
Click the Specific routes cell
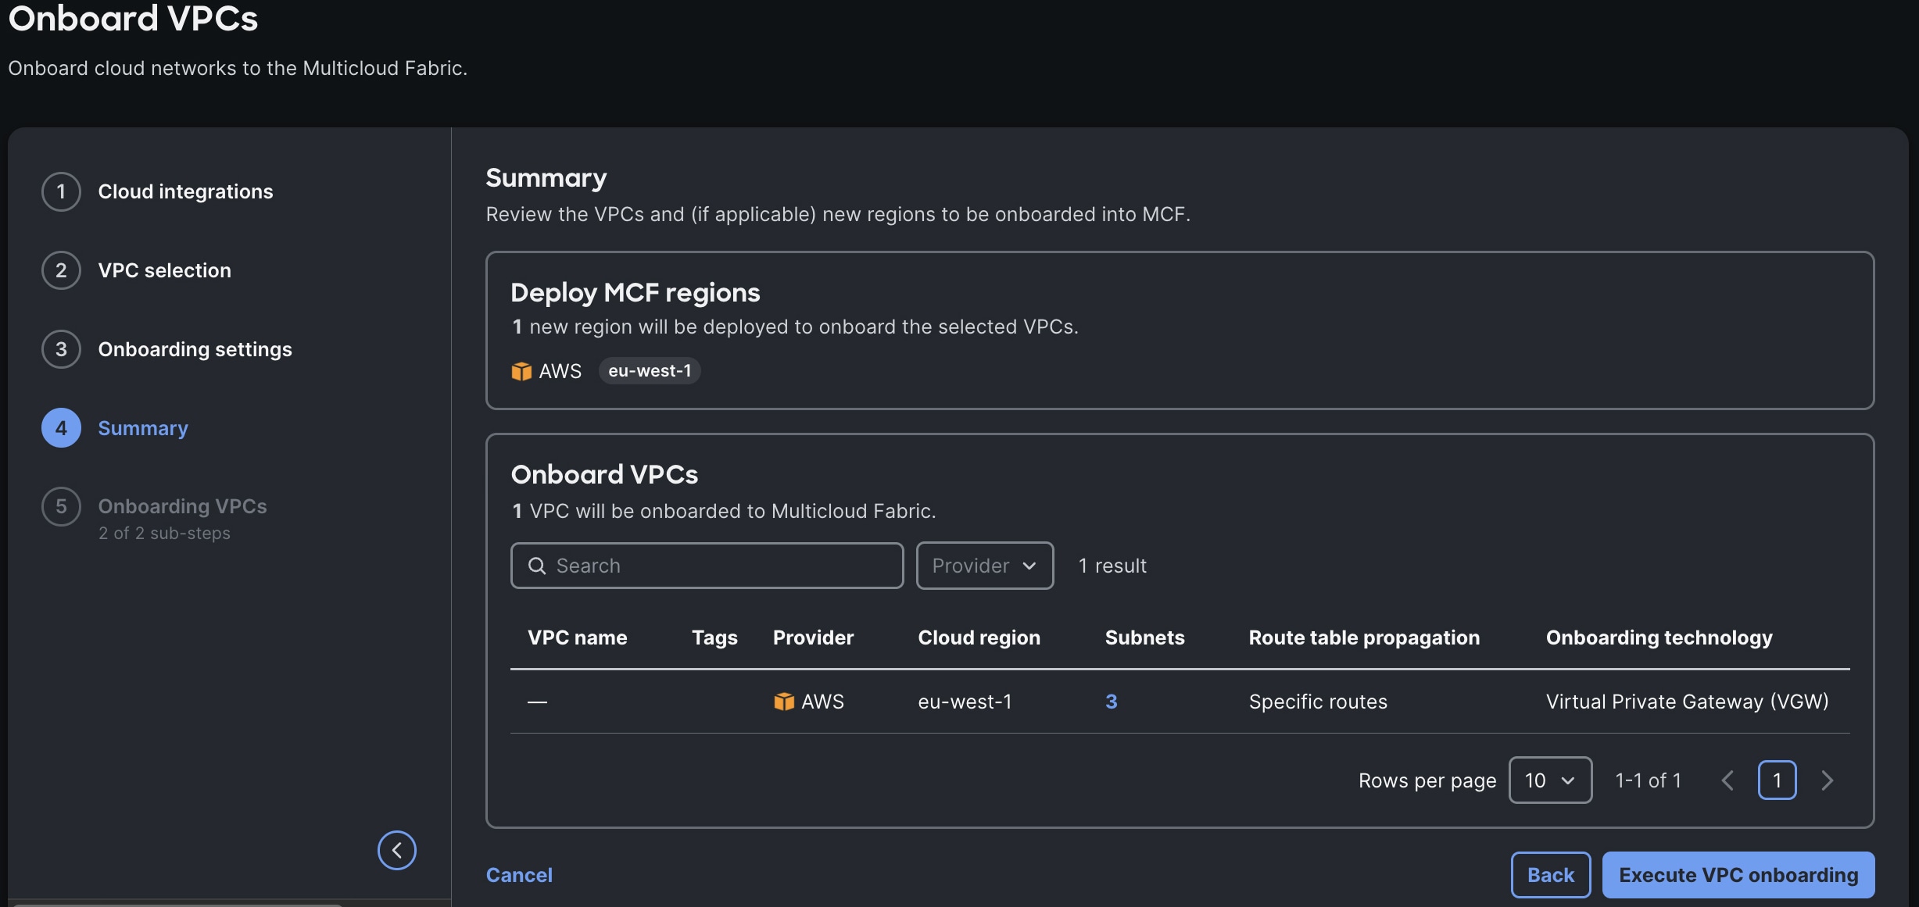[x=1319, y=702]
